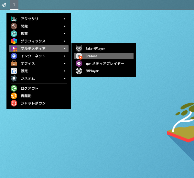The height and width of the screenshot is (178, 194).
Task: Expand the アクセサリ submenu arrow
Action: pyautogui.click(x=64, y=19)
